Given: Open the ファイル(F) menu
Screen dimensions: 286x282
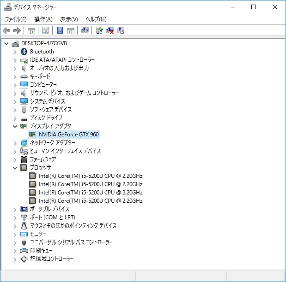Looking at the screenshot, I should (x=15, y=19).
